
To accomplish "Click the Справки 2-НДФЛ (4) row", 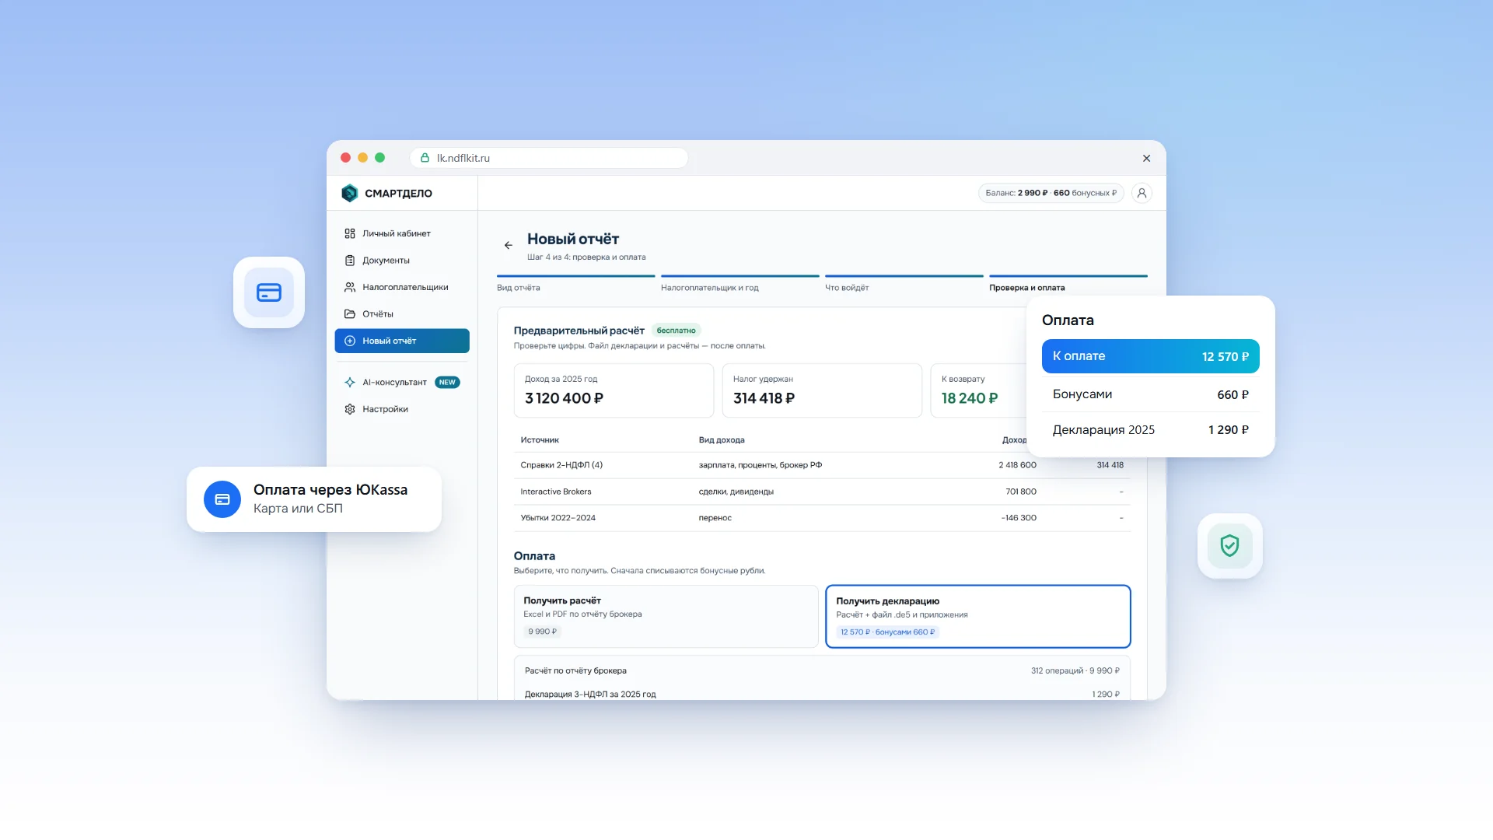I will (822, 465).
